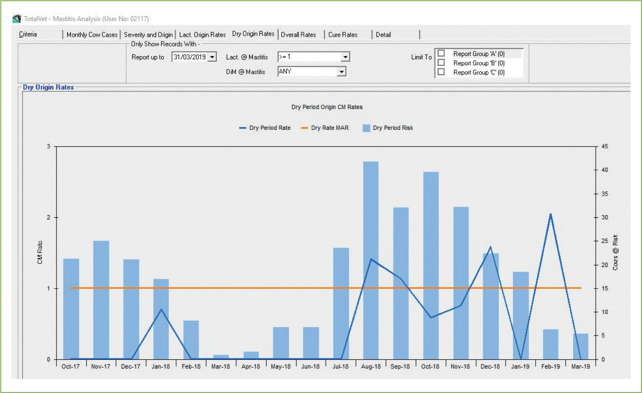Viewport: 642px width, 393px height.
Task: Click the Jun-18 axis label
Action: 311,367
